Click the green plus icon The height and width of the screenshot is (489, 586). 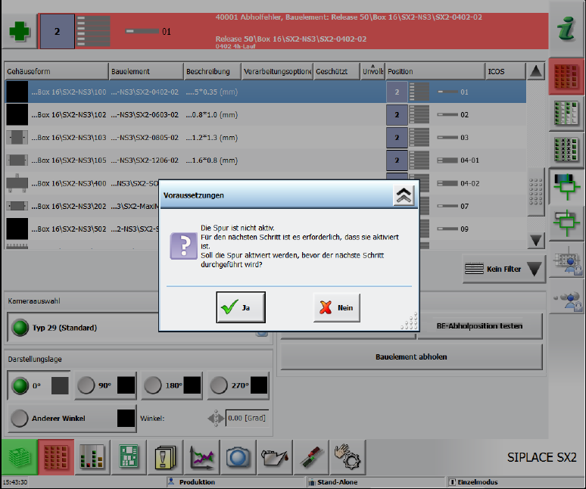[20, 31]
